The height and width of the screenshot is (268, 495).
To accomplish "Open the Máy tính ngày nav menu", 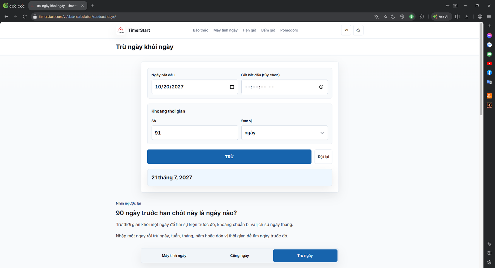I will pyautogui.click(x=226, y=30).
